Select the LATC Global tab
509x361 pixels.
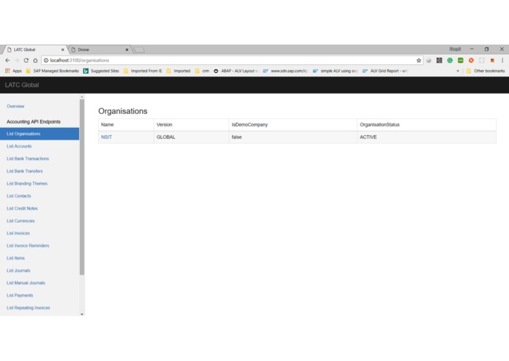[x=34, y=50]
